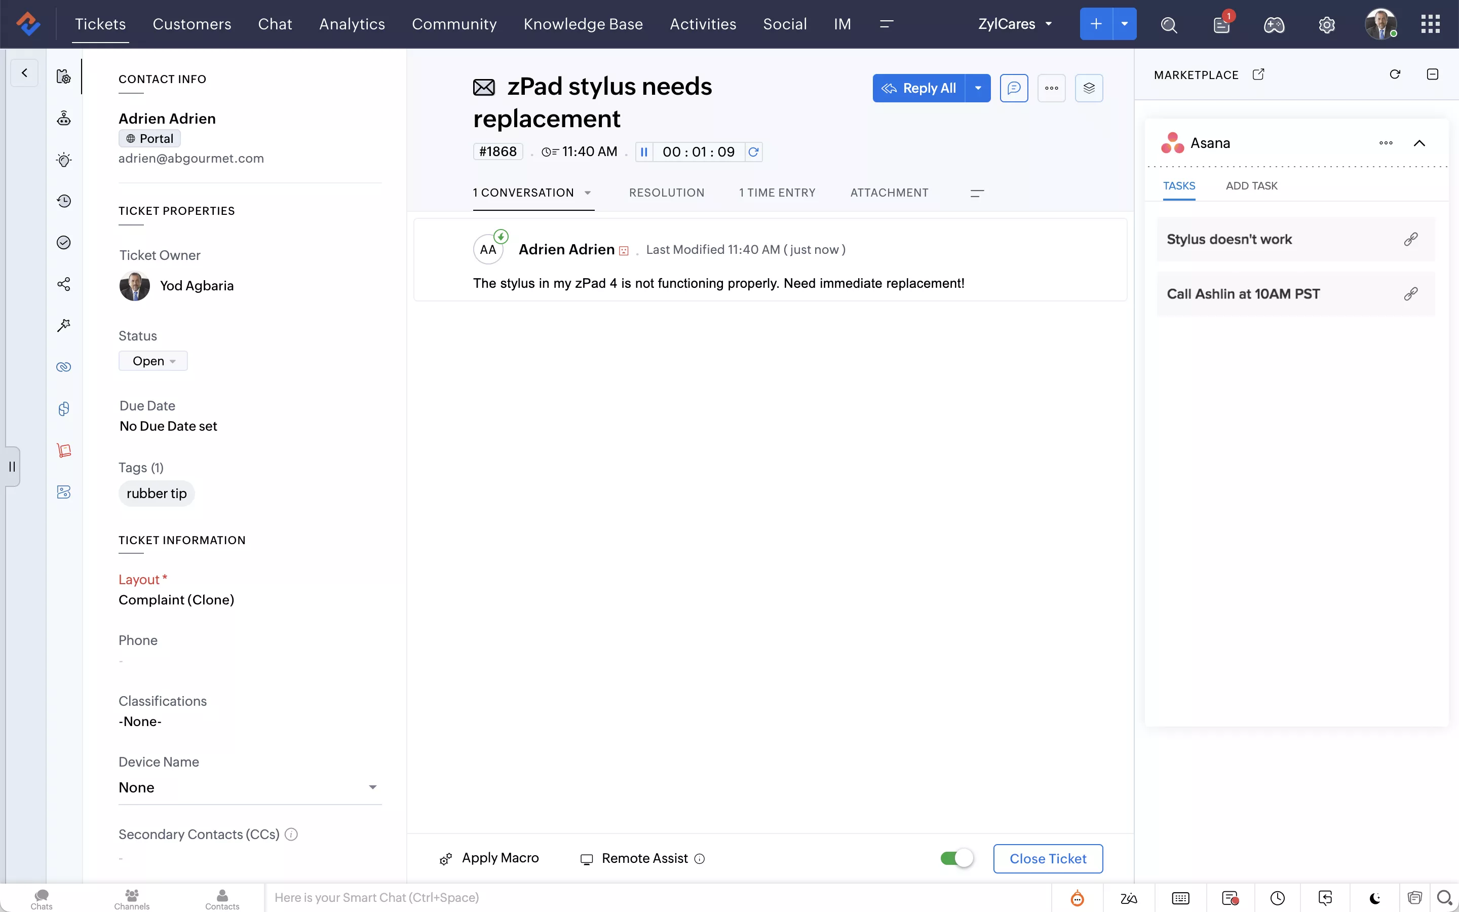Open the Status dropdown showing Open
1459x912 pixels.
(153, 361)
